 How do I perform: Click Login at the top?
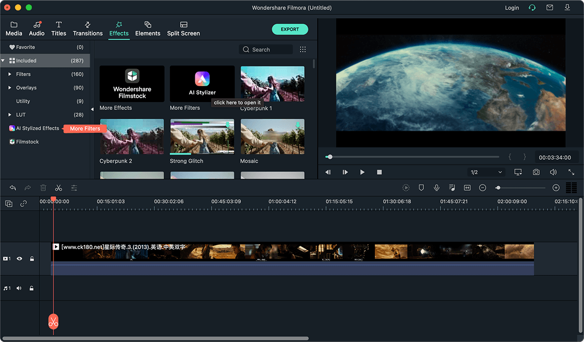coord(512,8)
